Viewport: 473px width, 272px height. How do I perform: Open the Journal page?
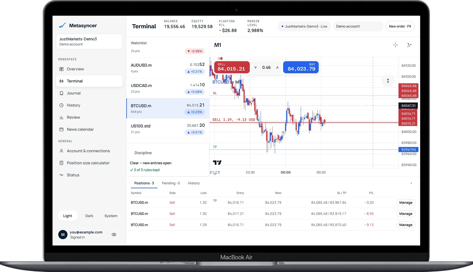89,93
